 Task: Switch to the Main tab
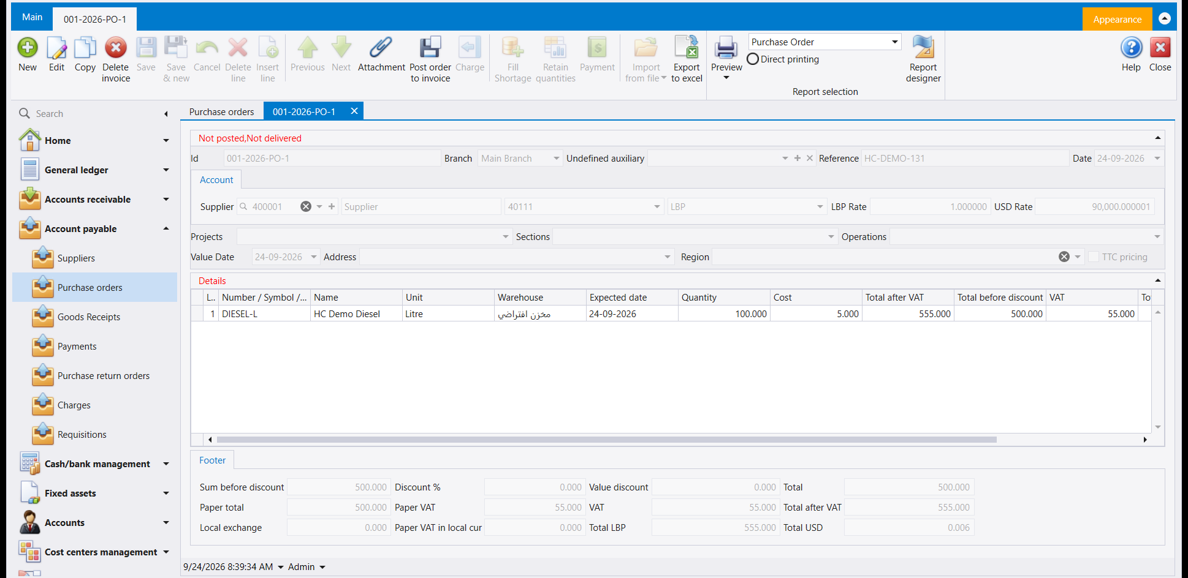pos(32,17)
